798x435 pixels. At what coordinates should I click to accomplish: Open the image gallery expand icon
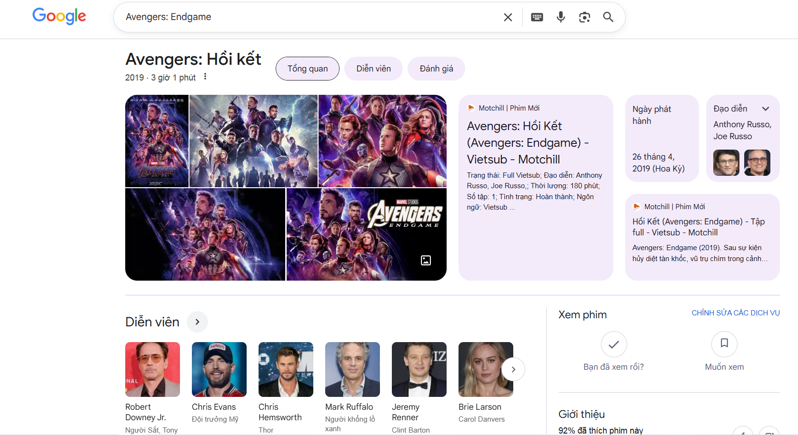tap(426, 261)
